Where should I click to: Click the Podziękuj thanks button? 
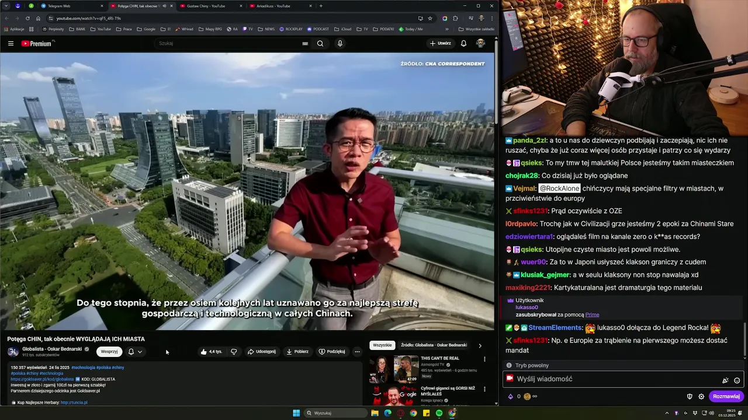[x=332, y=352]
